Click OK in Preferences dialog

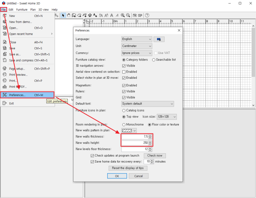[117, 176]
